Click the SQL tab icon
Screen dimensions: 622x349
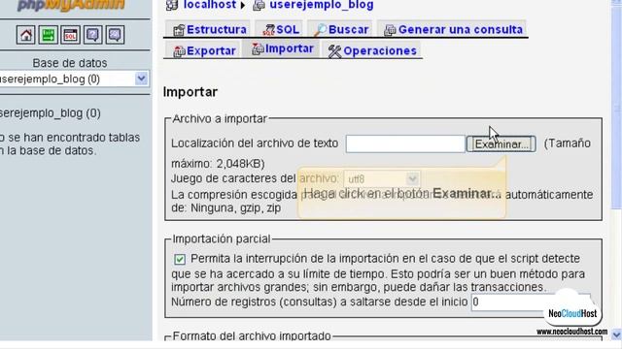point(268,30)
